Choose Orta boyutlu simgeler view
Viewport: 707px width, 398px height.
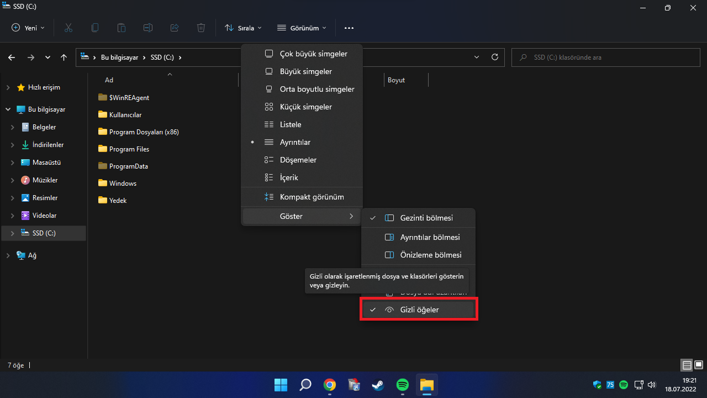(302, 89)
